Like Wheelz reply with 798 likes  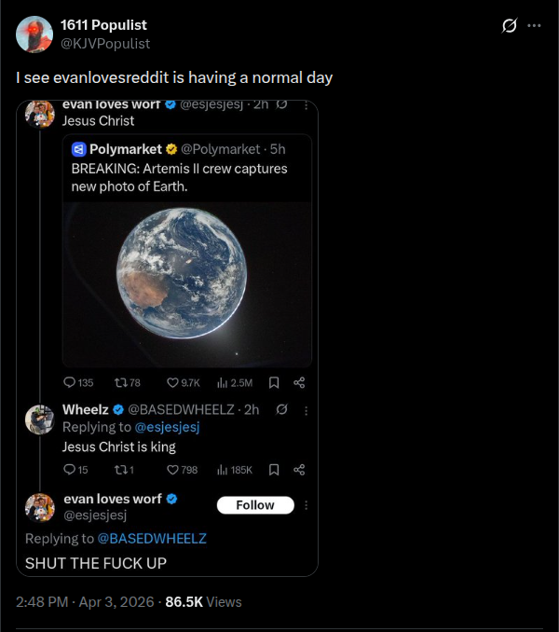(172, 470)
